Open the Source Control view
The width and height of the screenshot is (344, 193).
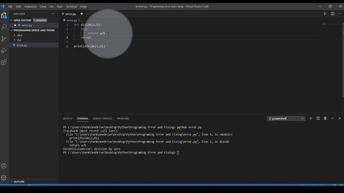[4, 39]
